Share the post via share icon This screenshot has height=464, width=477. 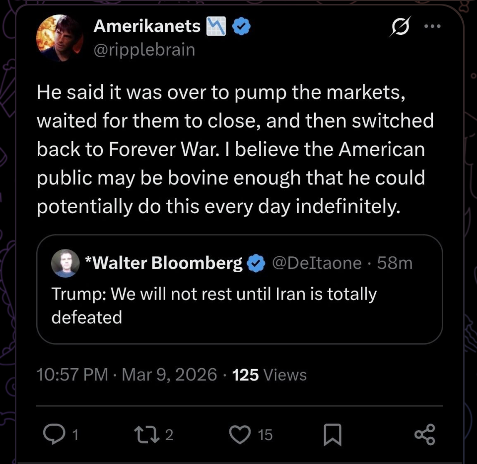(x=424, y=435)
